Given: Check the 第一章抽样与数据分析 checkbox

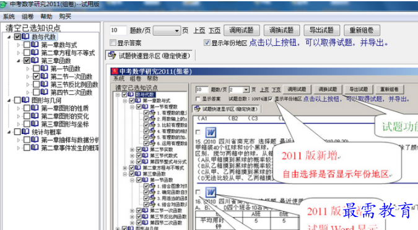Looking at the screenshot, I should [27, 140].
